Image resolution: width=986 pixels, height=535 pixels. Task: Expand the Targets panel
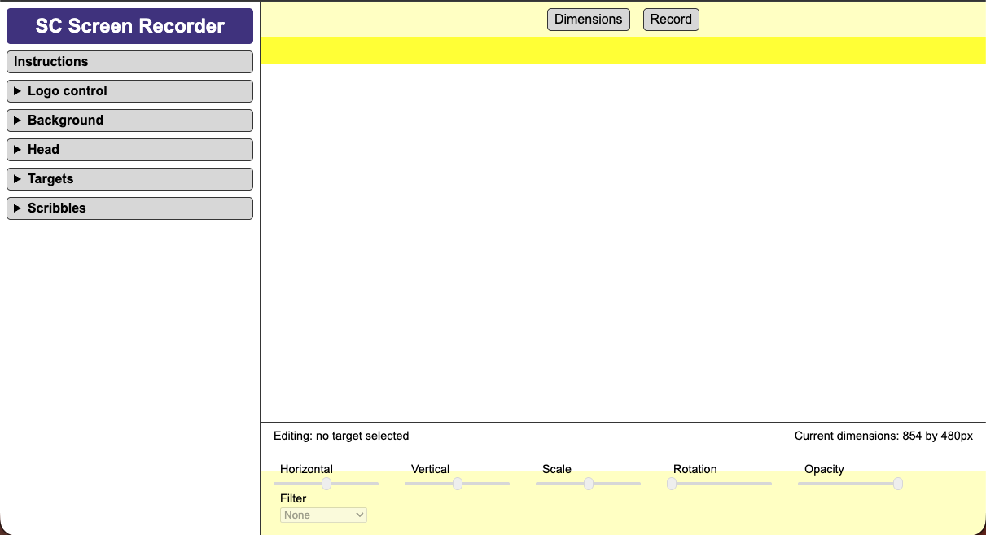click(129, 178)
